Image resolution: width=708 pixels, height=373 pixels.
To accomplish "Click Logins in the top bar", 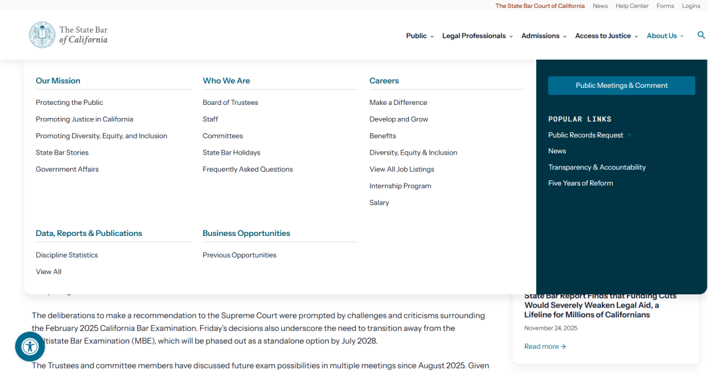I will [x=690, y=6].
